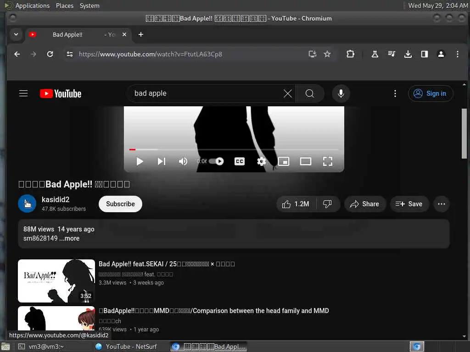
Task: Subscribe to kasidid2
Action: pyautogui.click(x=120, y=204)
